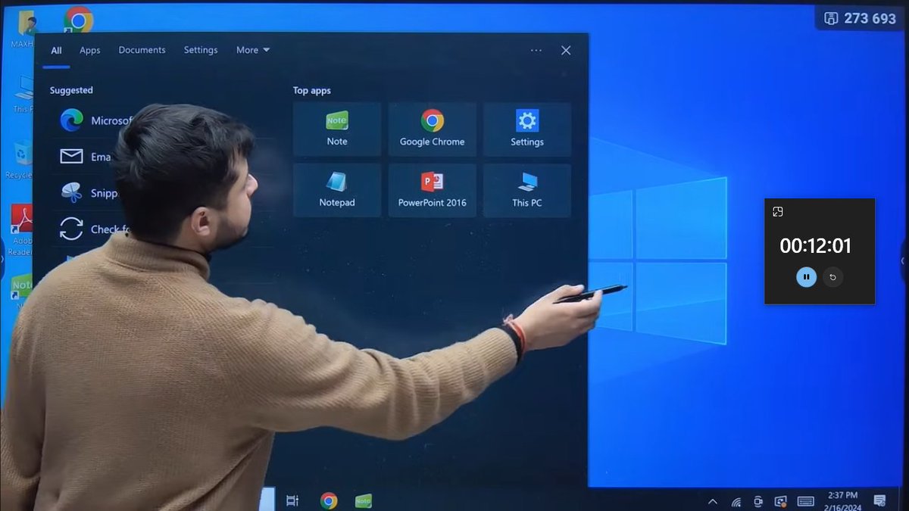Open the Note app on the taskbar
The width and height of the screenshot is (909, 511).
tap(364, 500)
